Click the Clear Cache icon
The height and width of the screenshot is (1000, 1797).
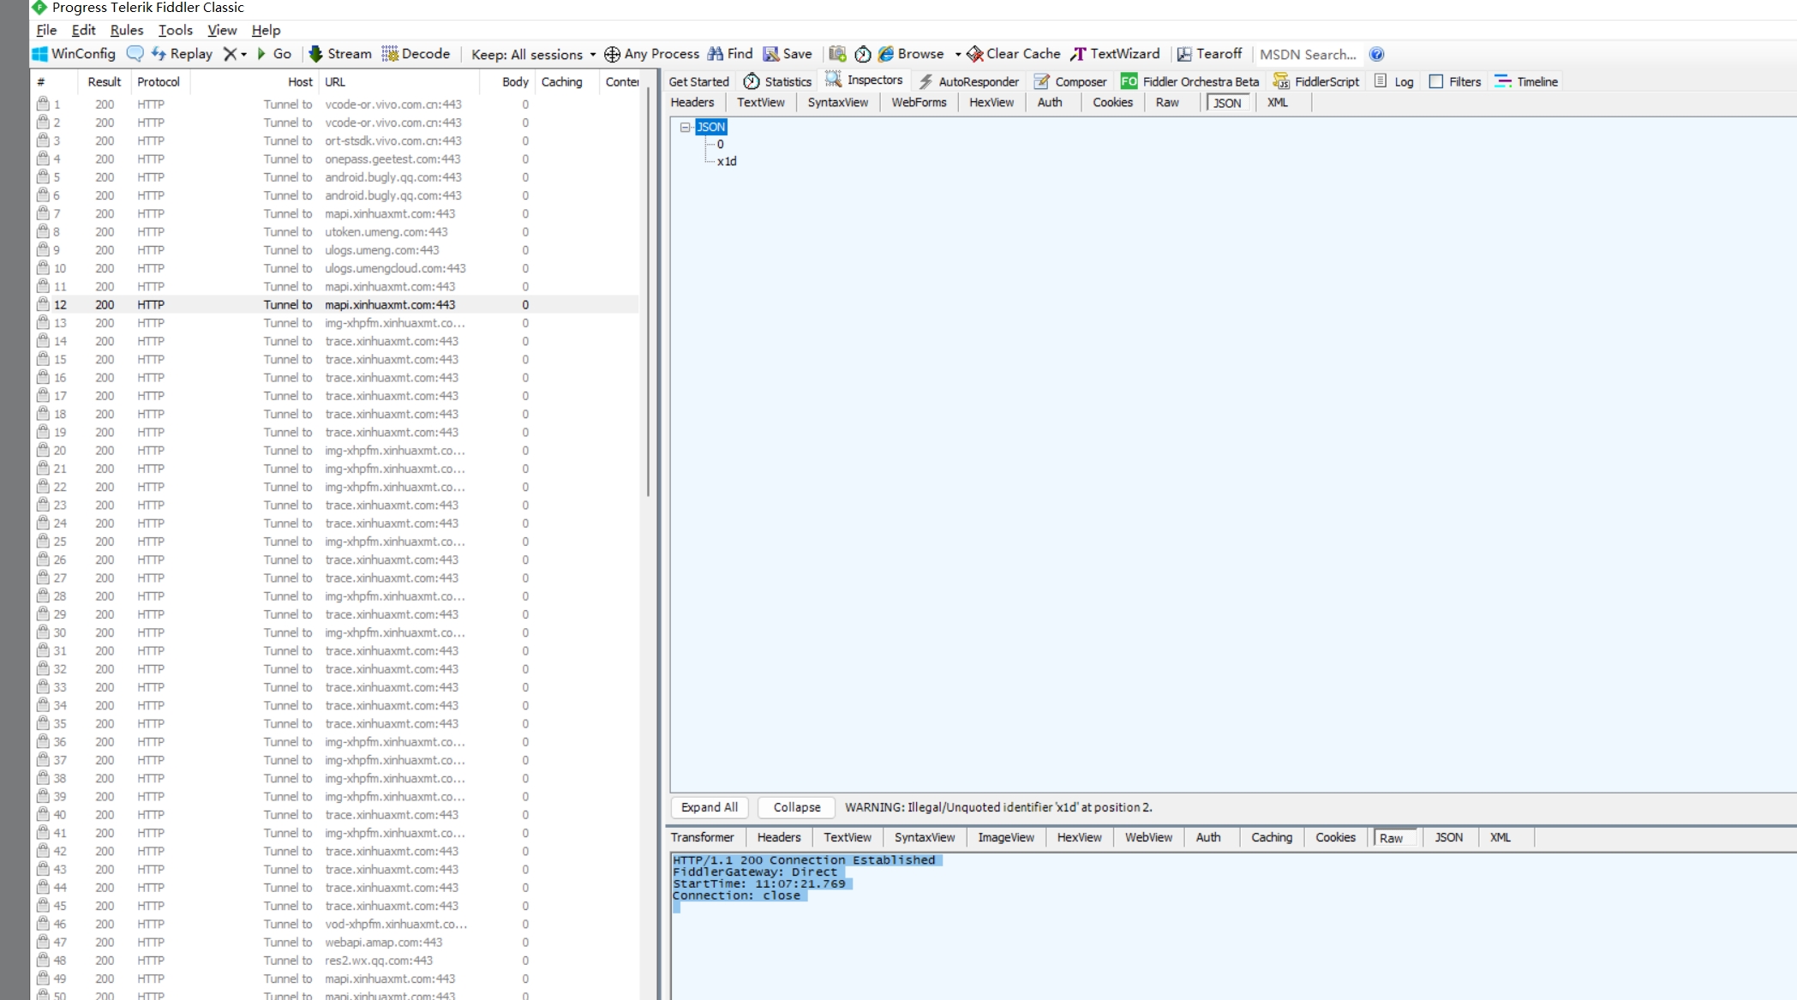pos(975,54)
